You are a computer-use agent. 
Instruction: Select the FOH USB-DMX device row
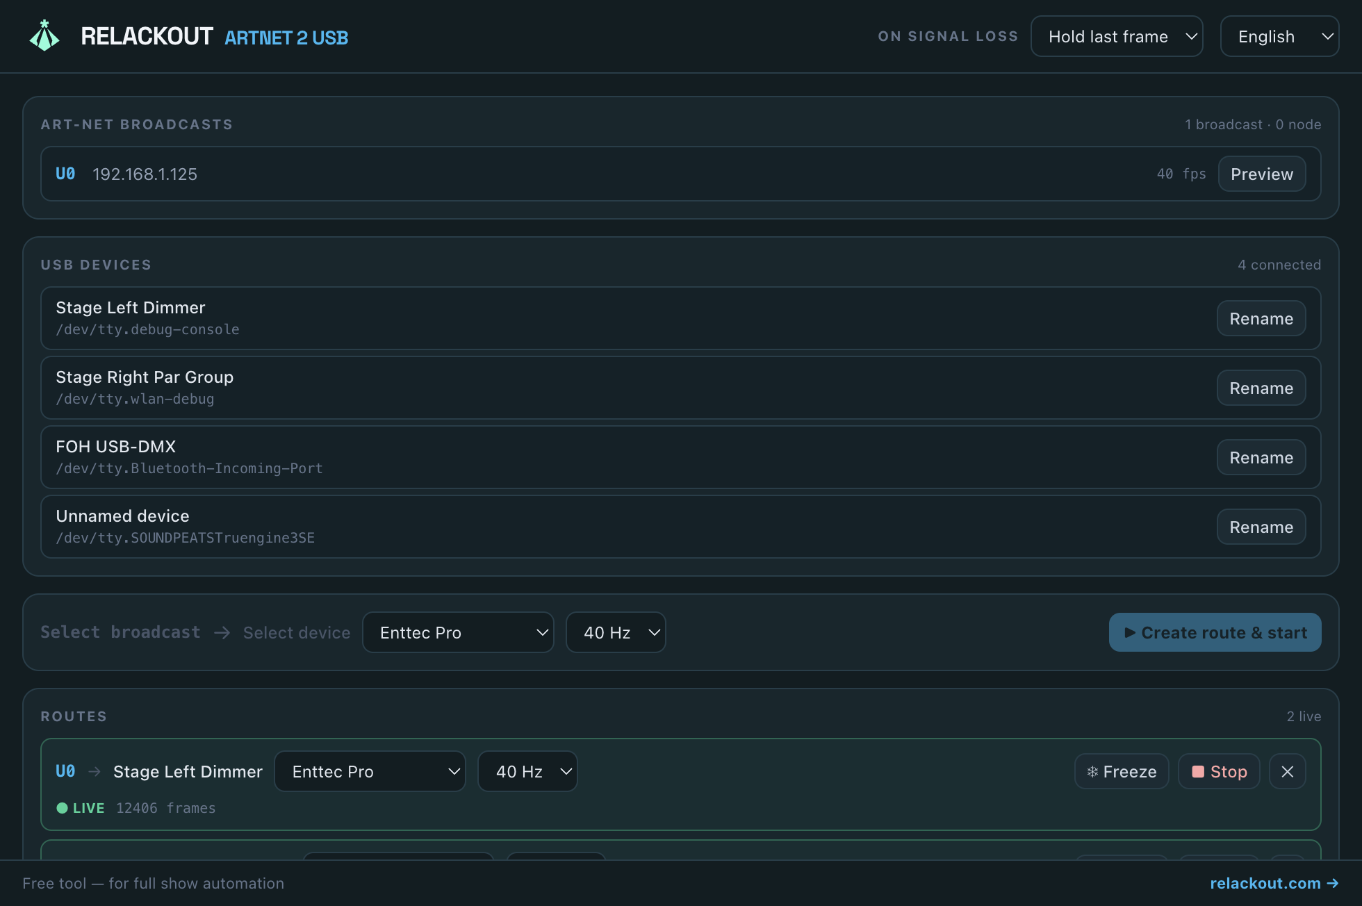pyautogui.click(x=680, y=457)
